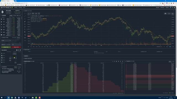Select the BTC ticker row
Screen dimensions: 177x99
coord(11,19)
